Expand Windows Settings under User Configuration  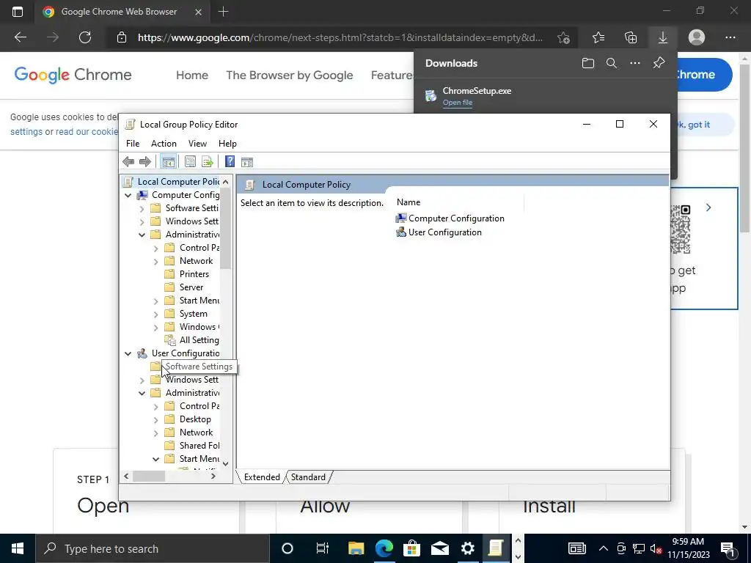[x=142, y=380]
